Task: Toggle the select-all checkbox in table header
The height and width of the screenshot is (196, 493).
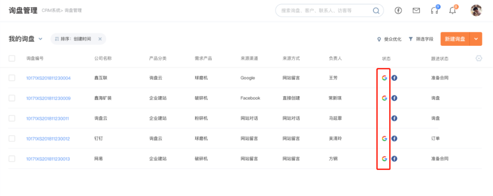Action: click(x=12, y=58)
